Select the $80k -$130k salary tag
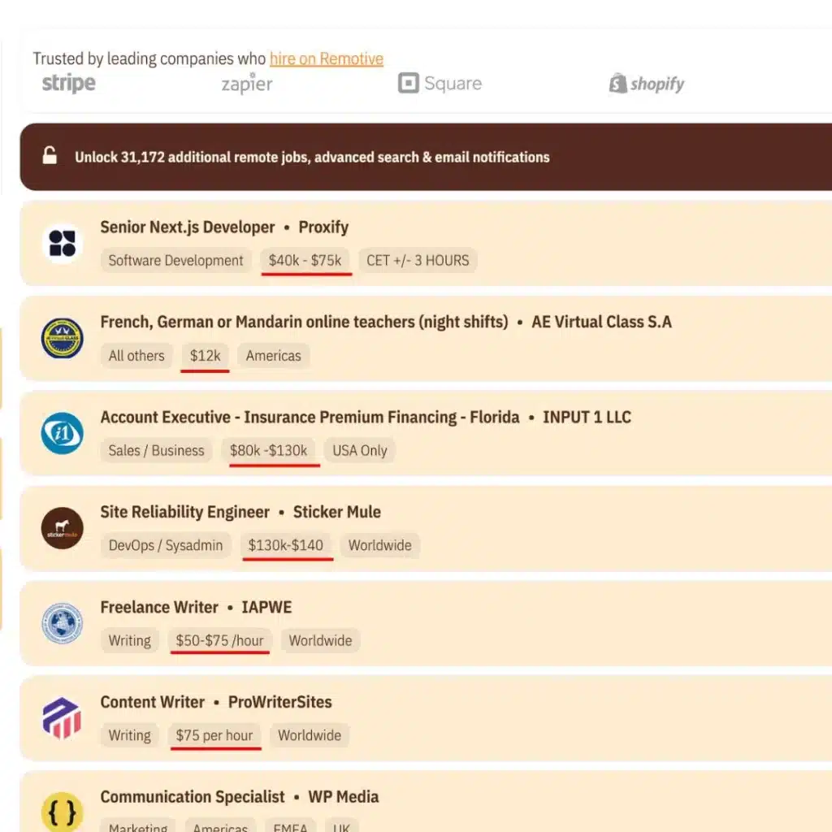This screenshot has width=832, height=832. coord(268,450)
